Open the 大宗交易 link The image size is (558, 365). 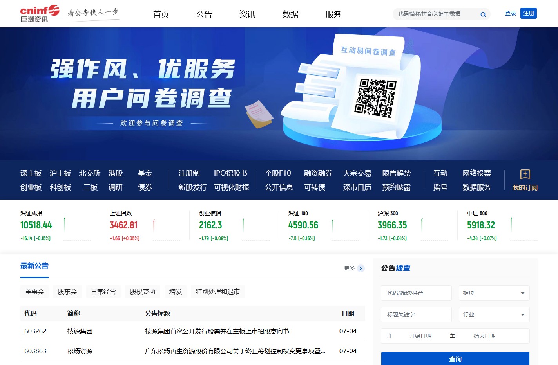pos(357,173)
